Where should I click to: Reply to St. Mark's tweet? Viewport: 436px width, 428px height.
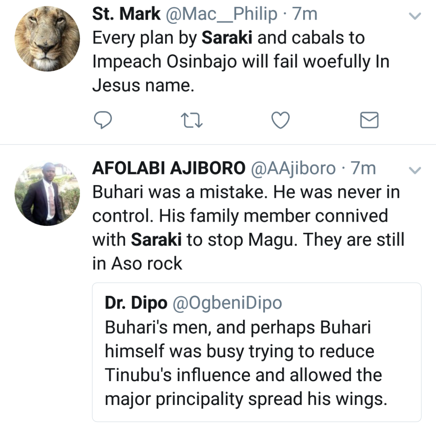pos(103,120)
